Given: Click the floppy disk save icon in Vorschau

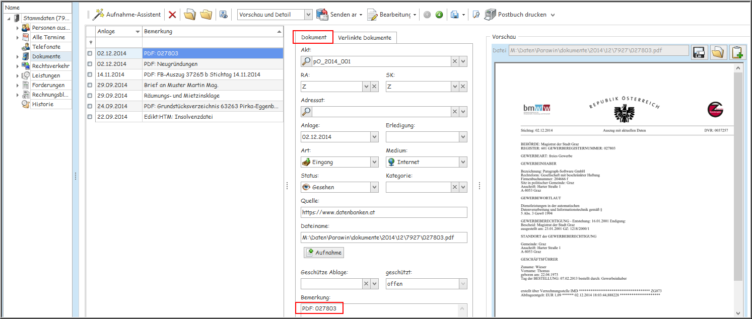Looking at the screenshot, I should (699, 52).
